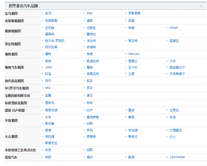Open the 保时捷 link
The height and width of the screenshot is (166, 207).
point(50,137)
